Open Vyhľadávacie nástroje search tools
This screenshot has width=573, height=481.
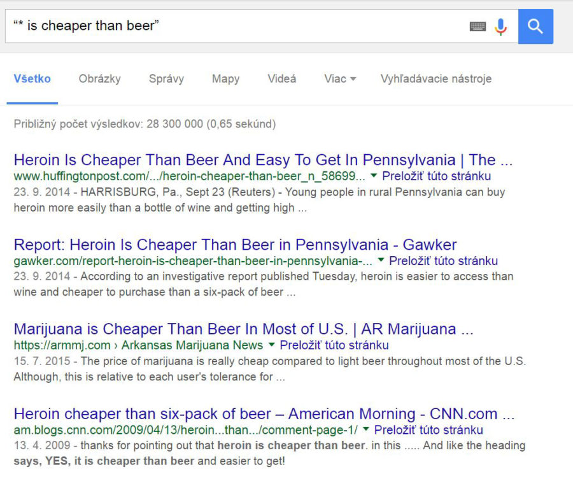436,78
